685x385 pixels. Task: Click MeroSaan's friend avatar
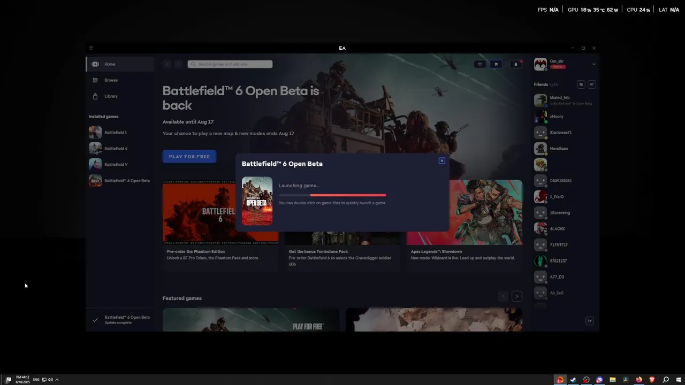[541, 149]
